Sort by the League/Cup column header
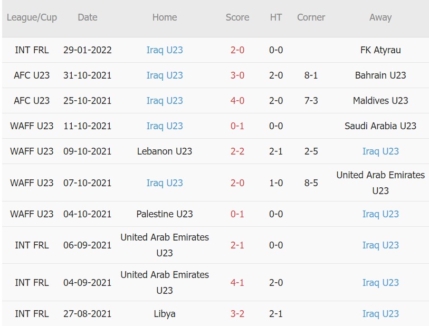429x326 pixels. (28, 17)
